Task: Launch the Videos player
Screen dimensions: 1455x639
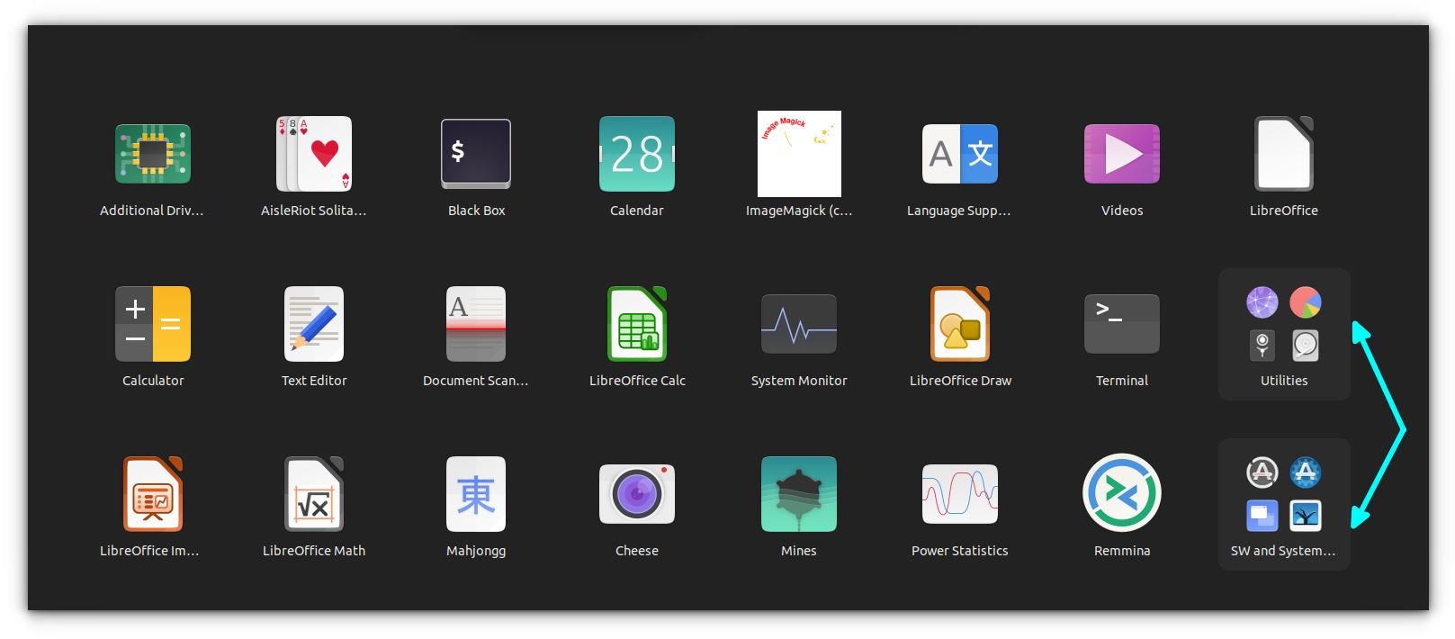Action: pyautogui.click(x=1122, y=154)
